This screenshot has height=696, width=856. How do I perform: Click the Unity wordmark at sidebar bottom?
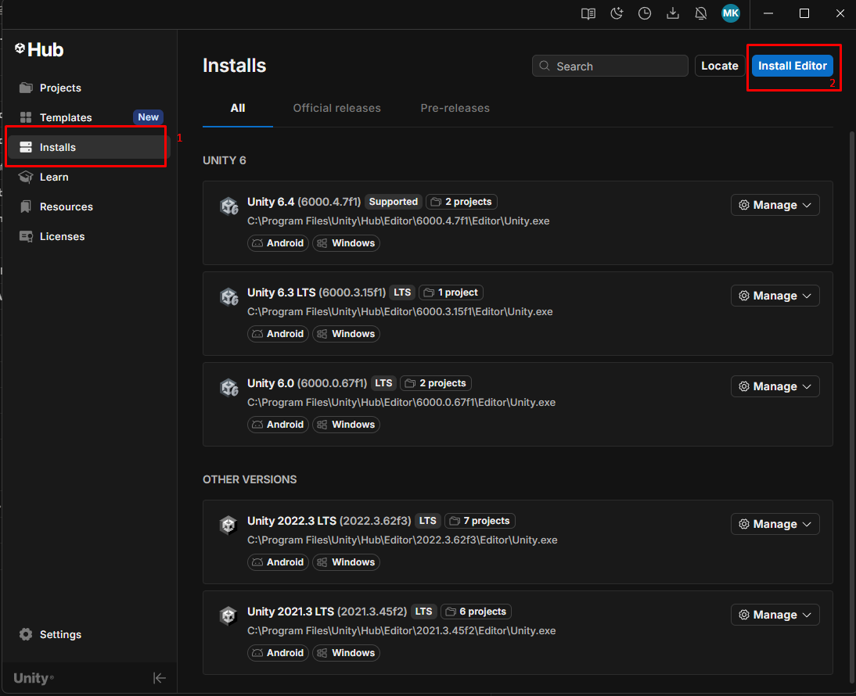point(34,678)
